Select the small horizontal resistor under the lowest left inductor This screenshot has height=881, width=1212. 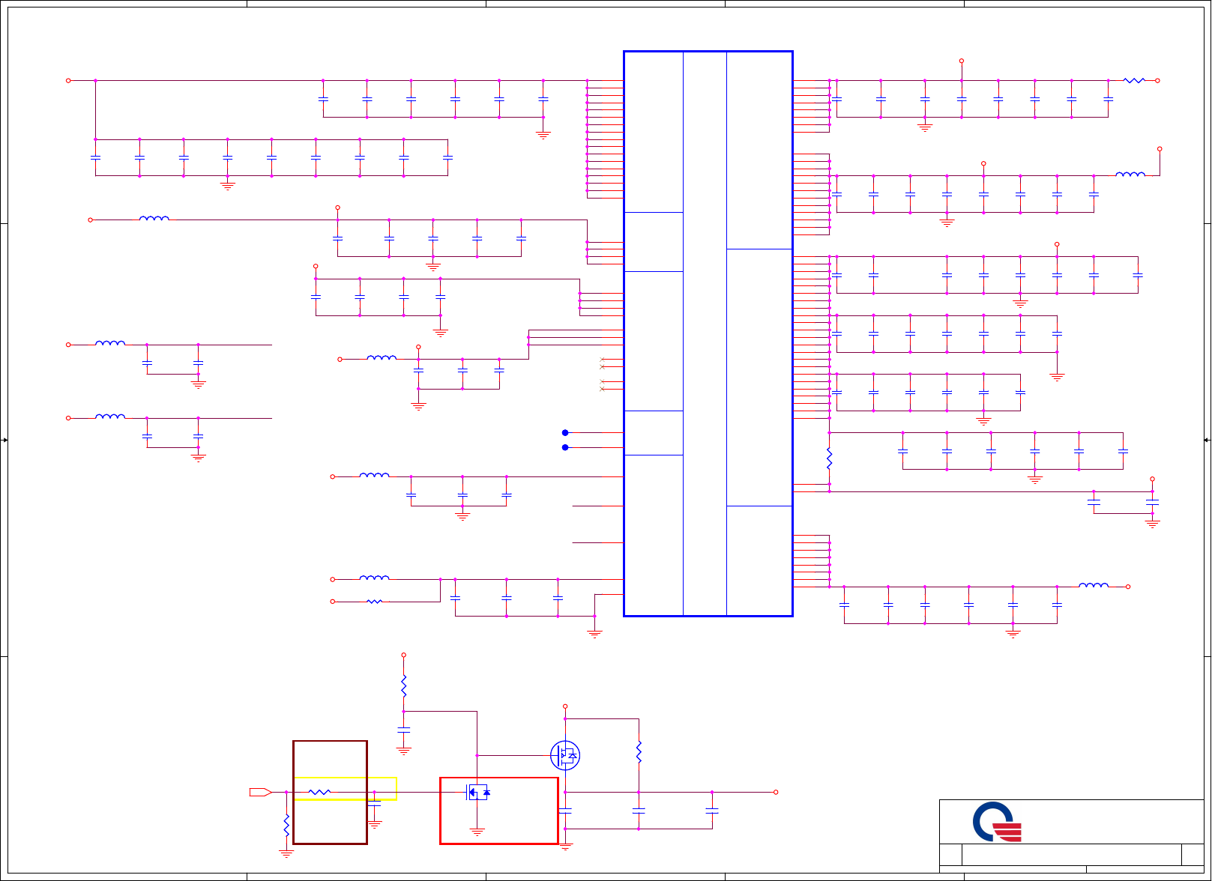tap(375, 602)
